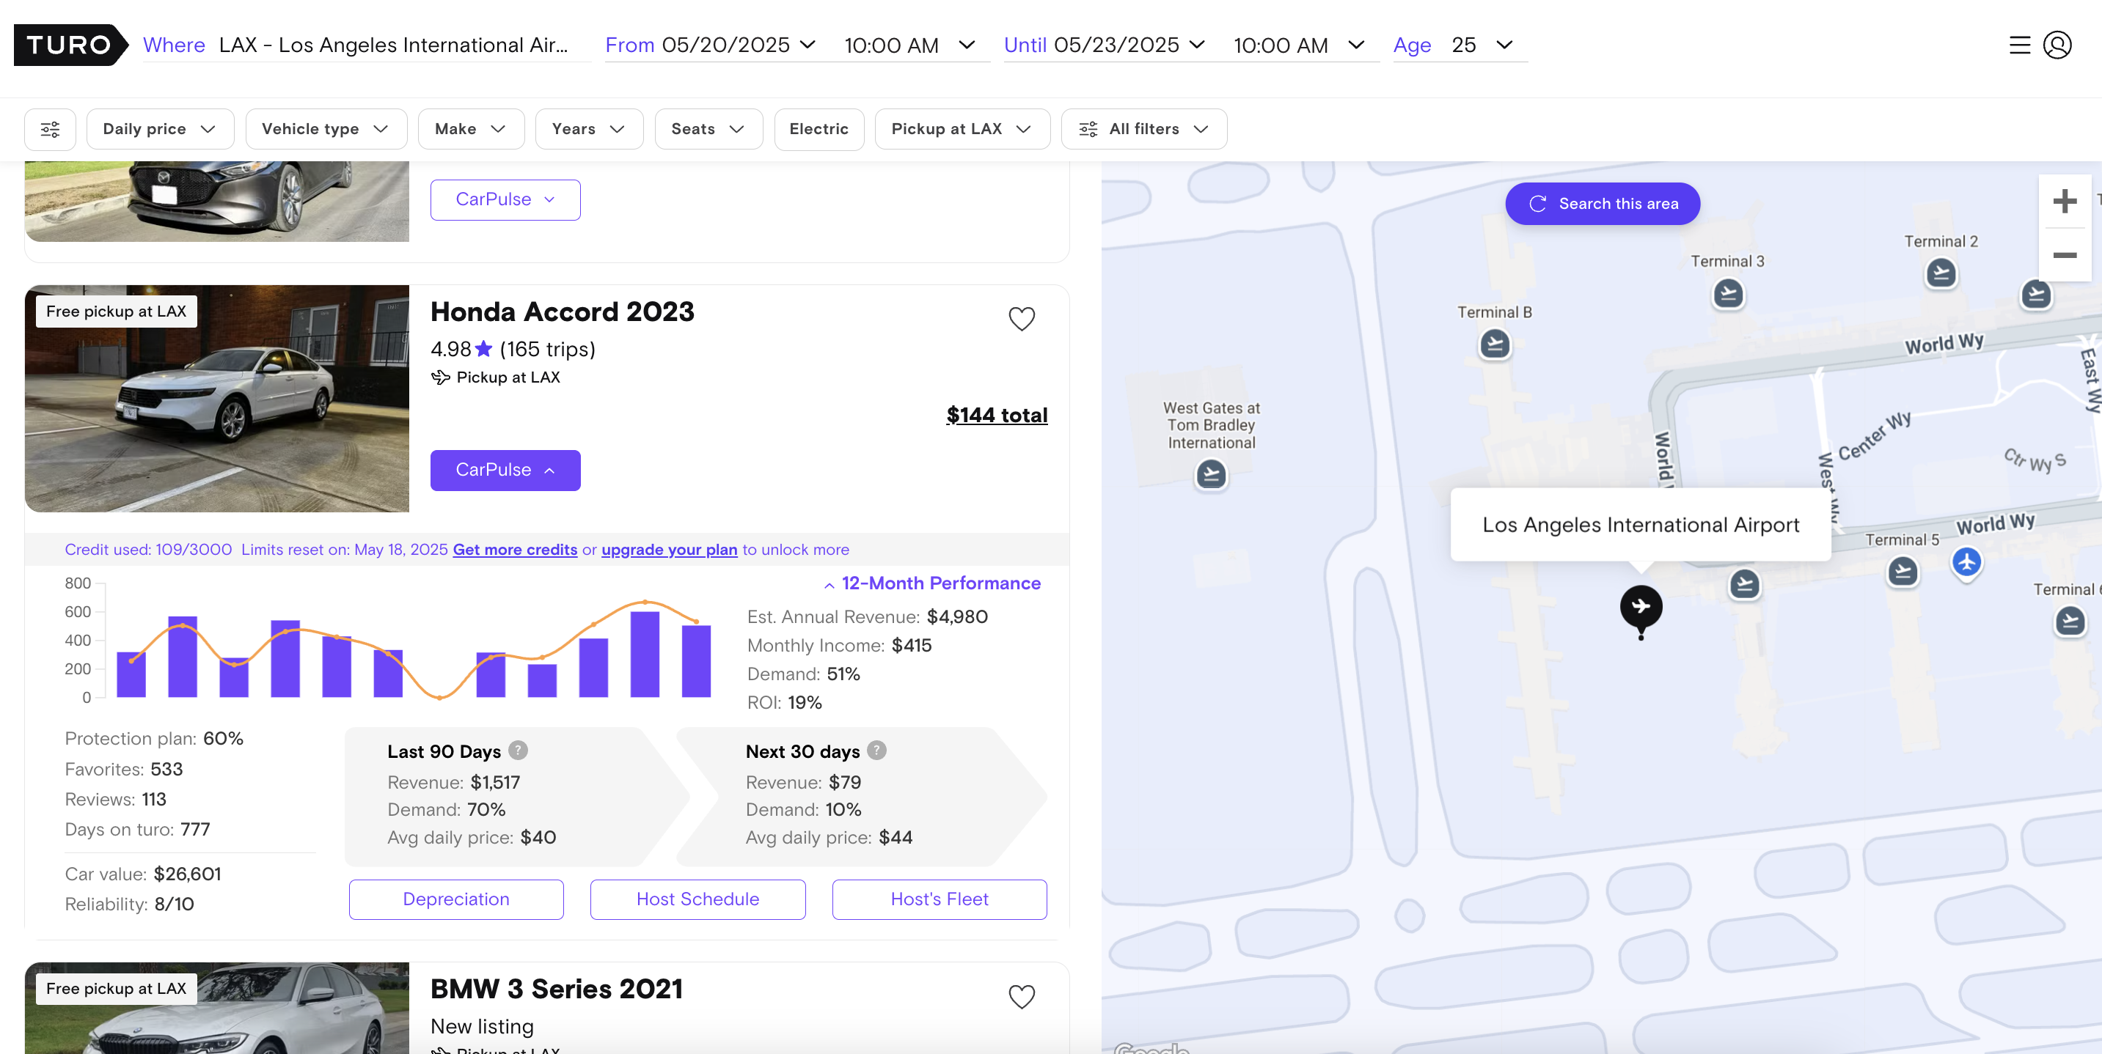Click the Terminal 5 map marker

[1903, 571]
